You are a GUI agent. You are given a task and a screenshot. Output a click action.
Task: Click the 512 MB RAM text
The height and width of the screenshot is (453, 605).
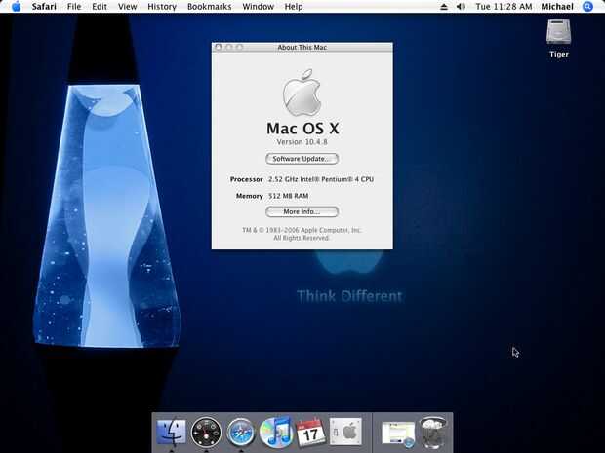[288, 196]
